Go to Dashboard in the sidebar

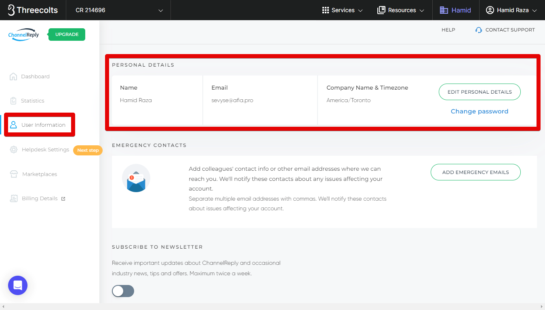tap(35, 76)
